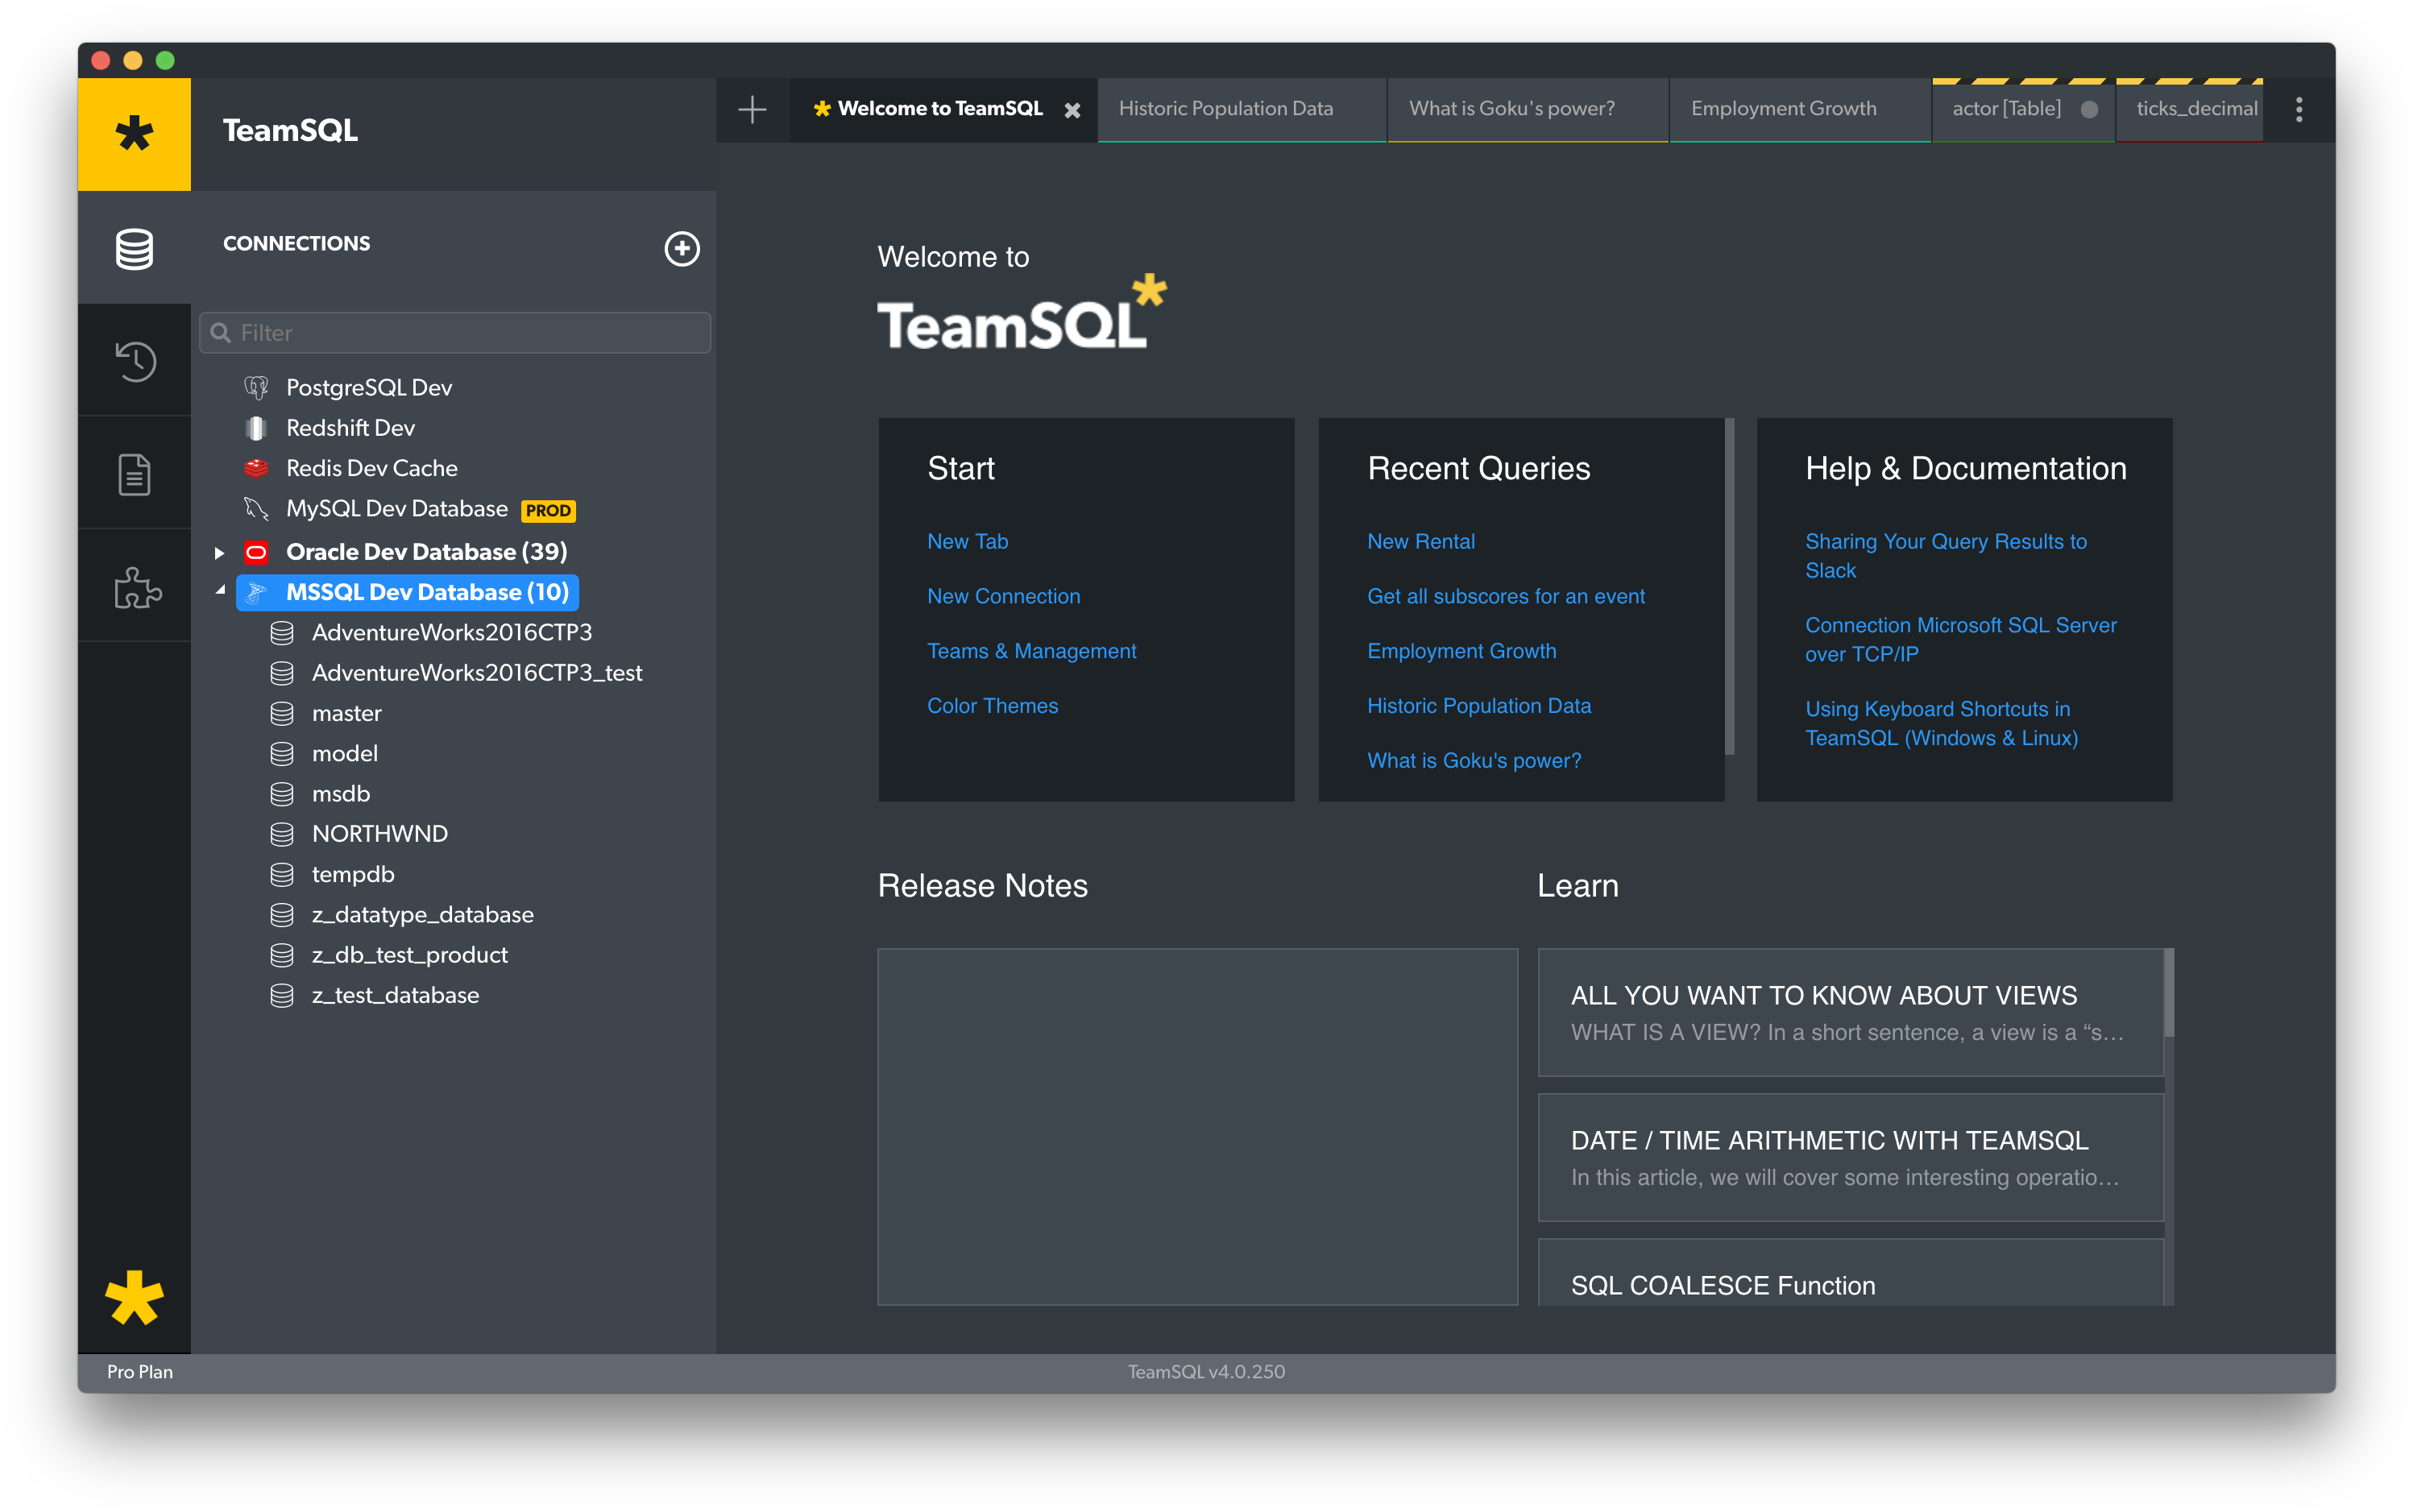Switch to What is Goku's power? tab
The image size is (2413, 1512).
[1527, 109]
